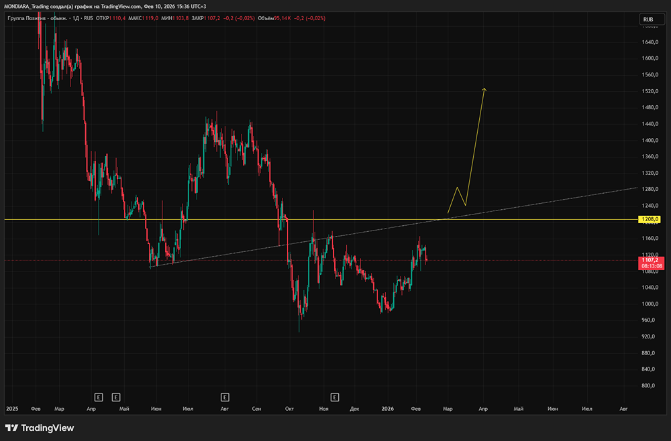Click the 800,0 price axis label
This screenshot has height=441, width=671.
click(x=648, y=385)
